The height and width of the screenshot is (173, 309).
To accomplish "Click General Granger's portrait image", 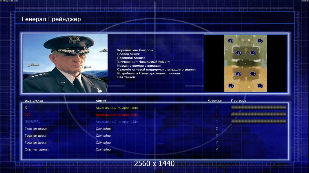I will pos(65,63).
